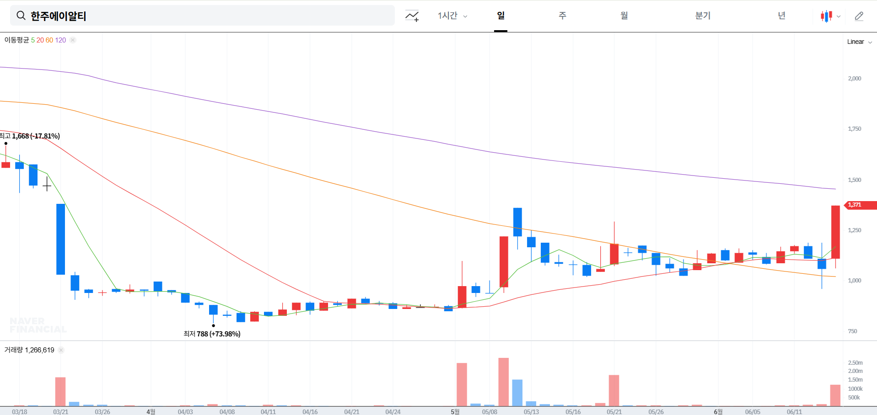The image size is (877, 415).
Task: Click the 거래량 1,266,619 label
Action: pyautogui.click(x=29, y=350)
